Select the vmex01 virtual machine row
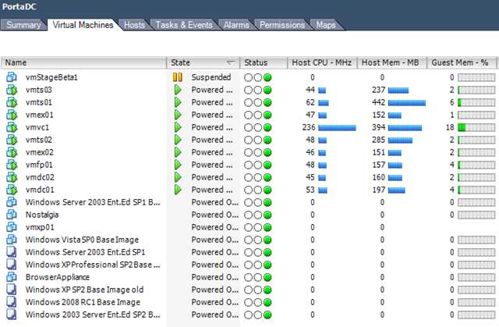Image resolution: width=499 pixels, height=327 pixels. 39,115
